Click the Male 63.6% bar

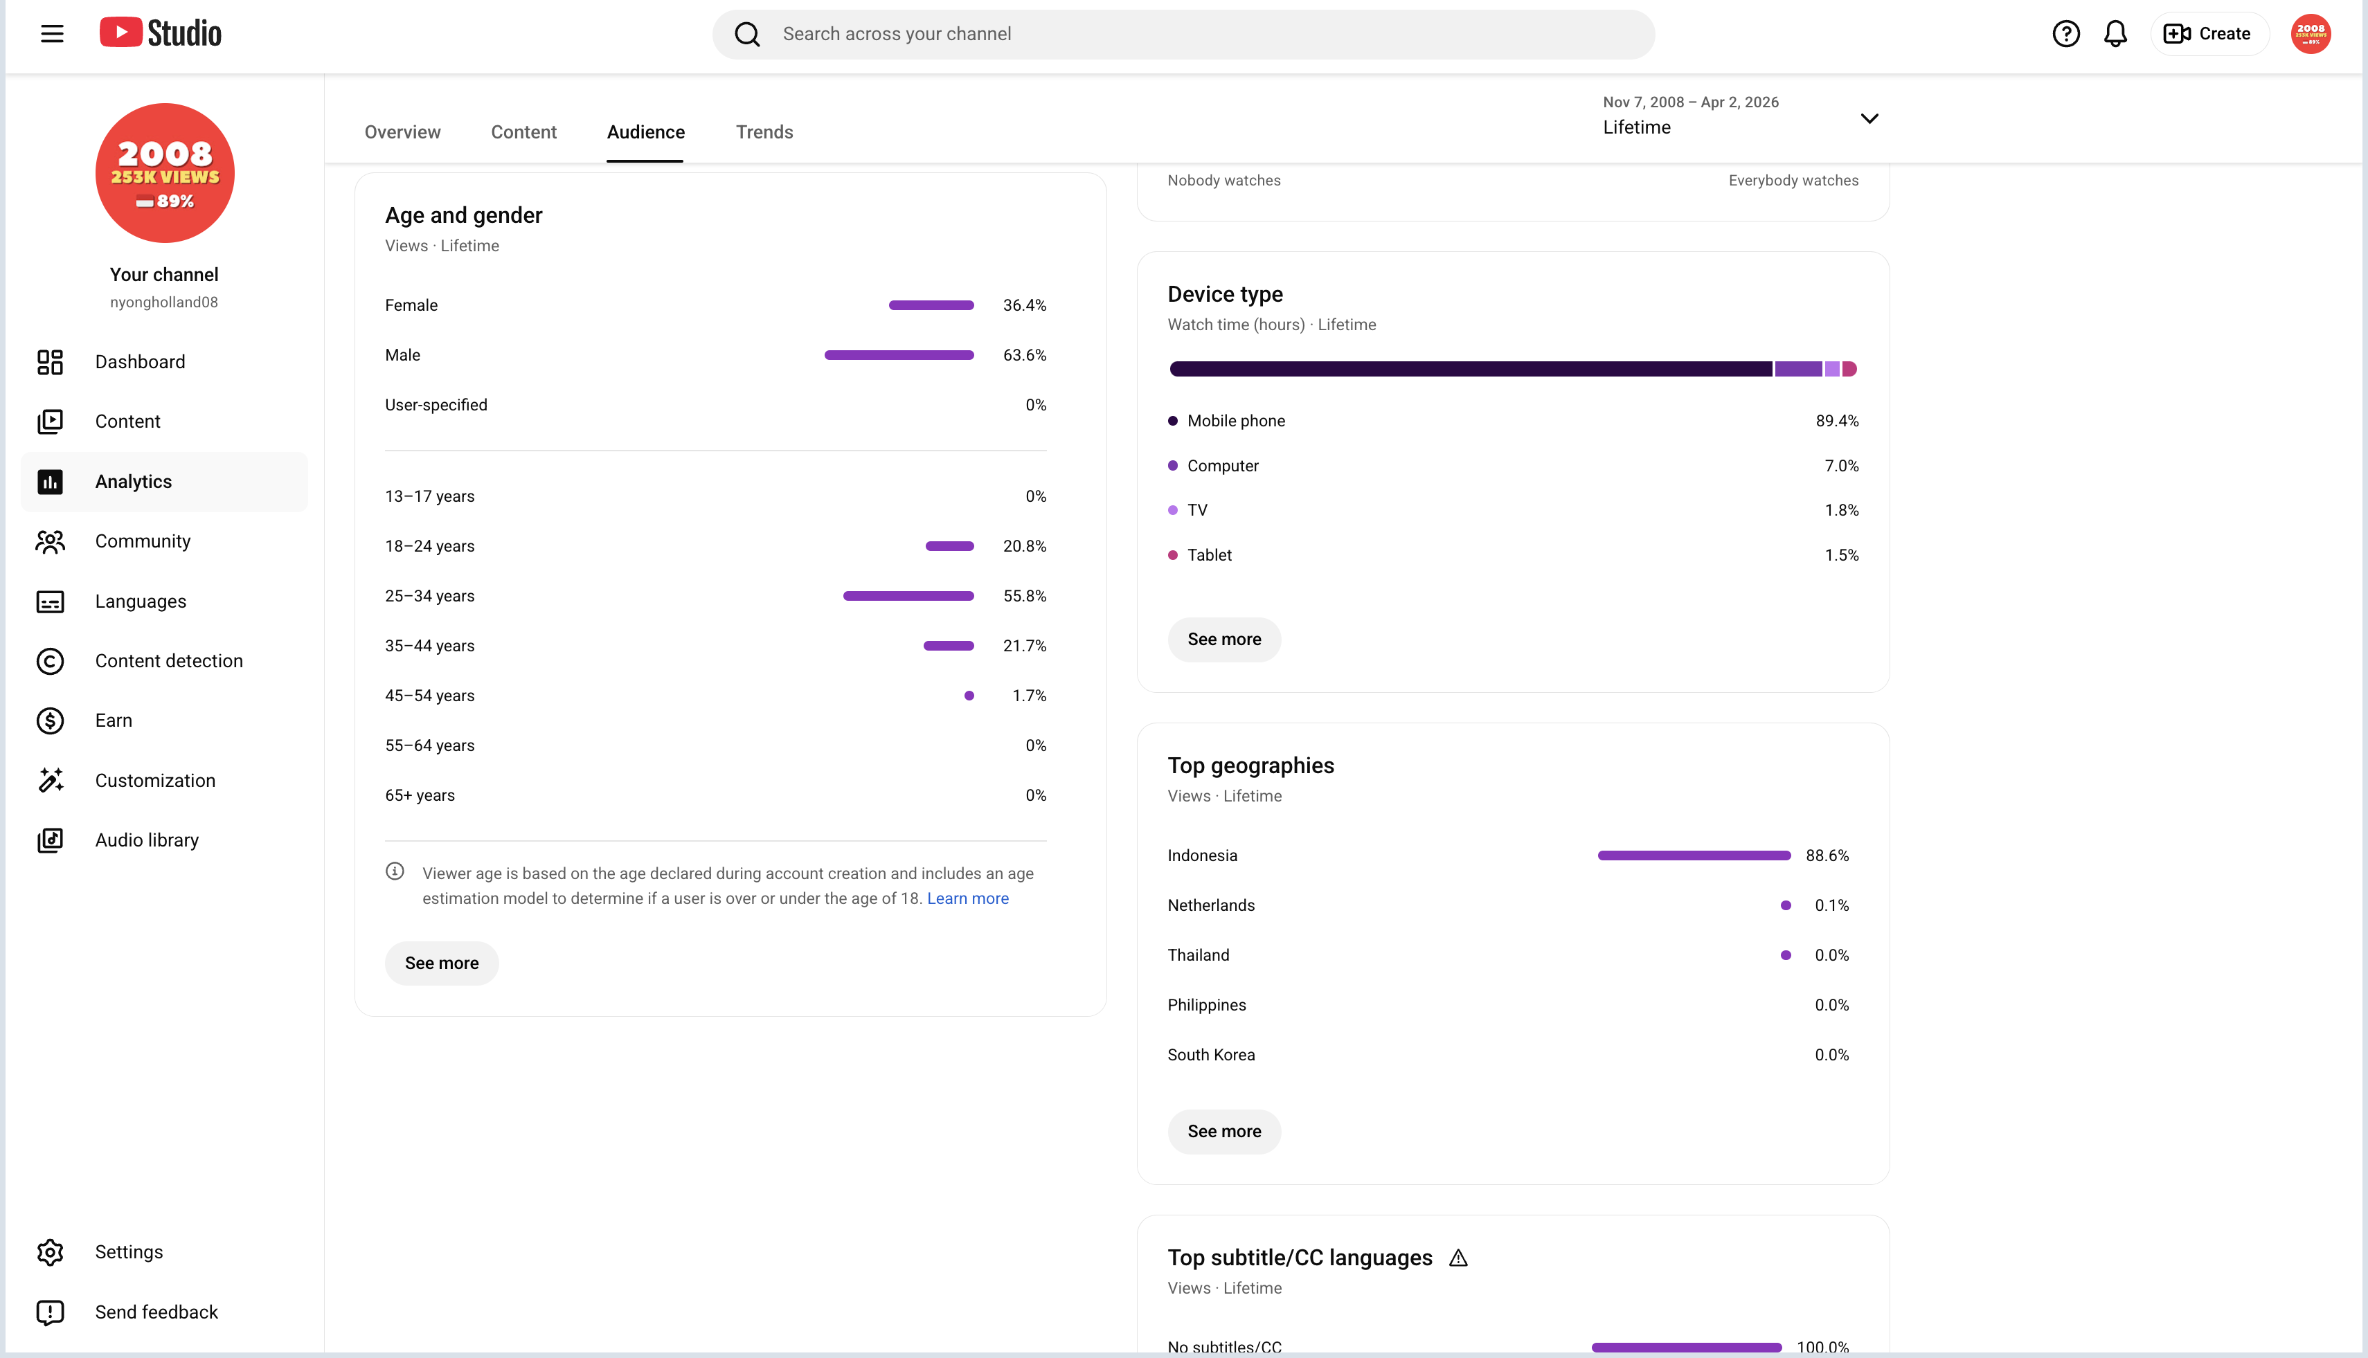899,355
